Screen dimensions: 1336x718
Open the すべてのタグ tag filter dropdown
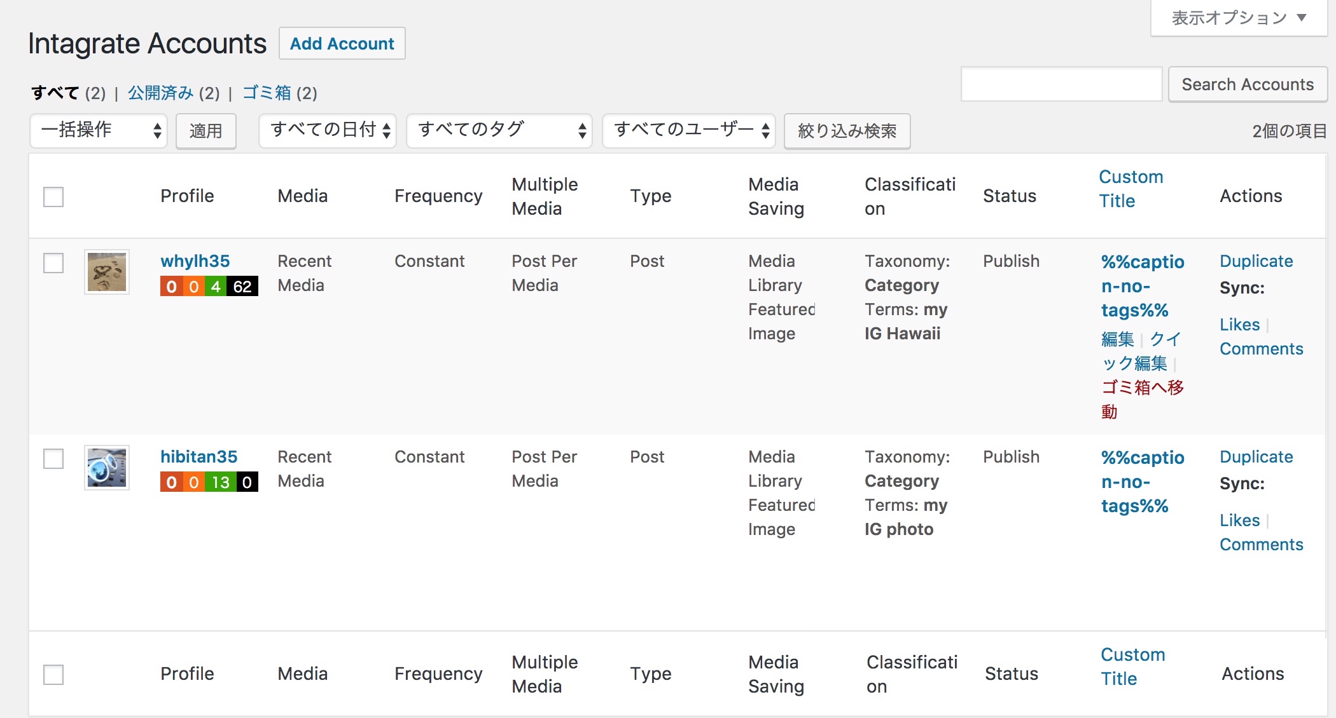499,131
